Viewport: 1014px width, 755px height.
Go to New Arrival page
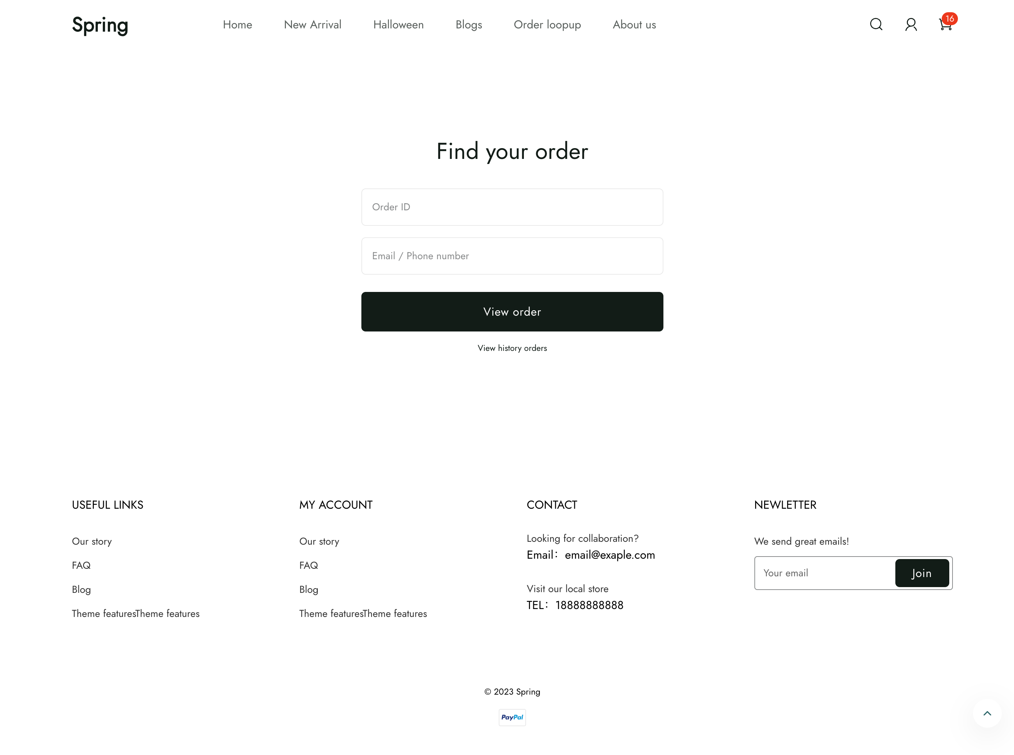[x=312, y=25]
